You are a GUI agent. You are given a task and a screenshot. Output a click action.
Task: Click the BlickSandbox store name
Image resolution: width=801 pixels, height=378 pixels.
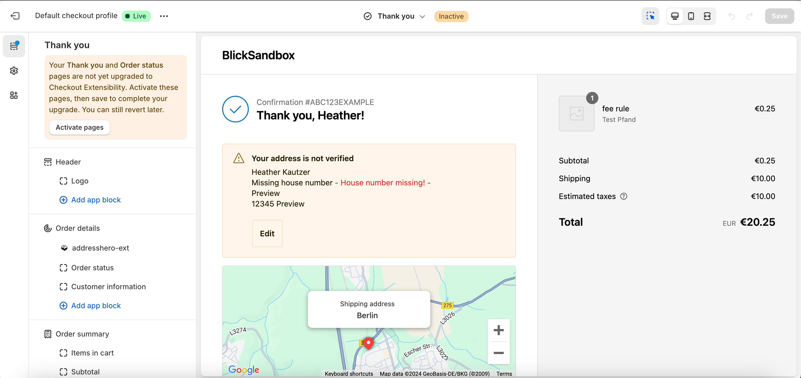pyautogui.click(x=258, y=55)
